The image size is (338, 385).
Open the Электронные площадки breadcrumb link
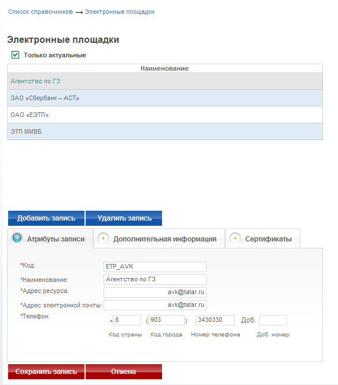pyautogui.click(x=120, y=12)
